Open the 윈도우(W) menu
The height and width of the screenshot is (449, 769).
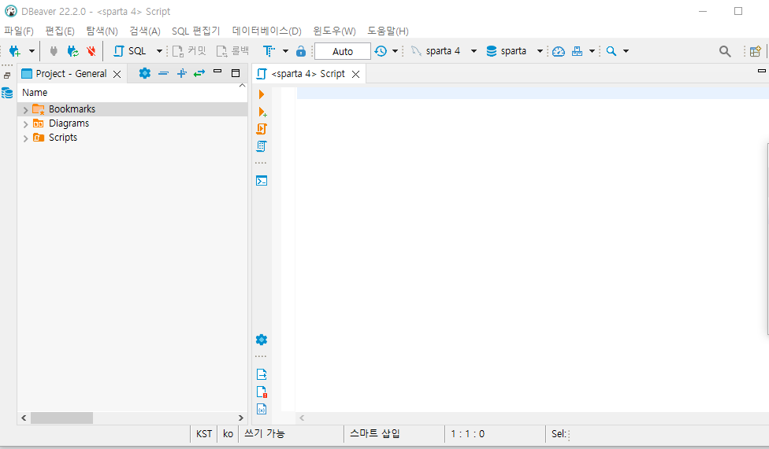coord(334,31)
